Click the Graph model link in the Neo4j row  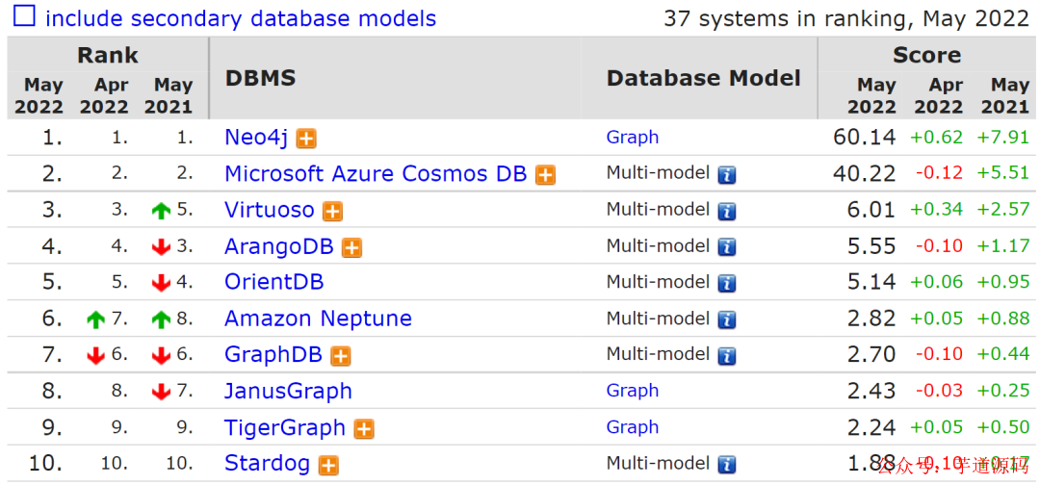(633, 138)
